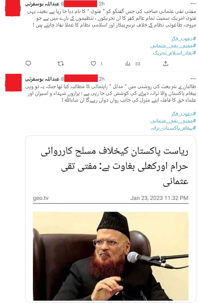The height and width of the screenshot is (303, 198).
Task: Open more options menu on second tweet
Action: click(x=193, y=79)
